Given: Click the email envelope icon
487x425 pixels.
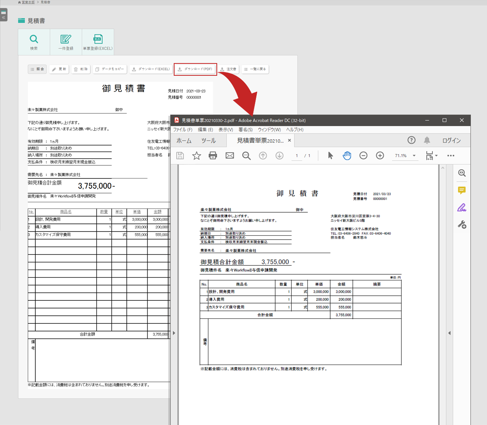Looking at the screenshot, I should pyautogui.click(x=229, y=155).
